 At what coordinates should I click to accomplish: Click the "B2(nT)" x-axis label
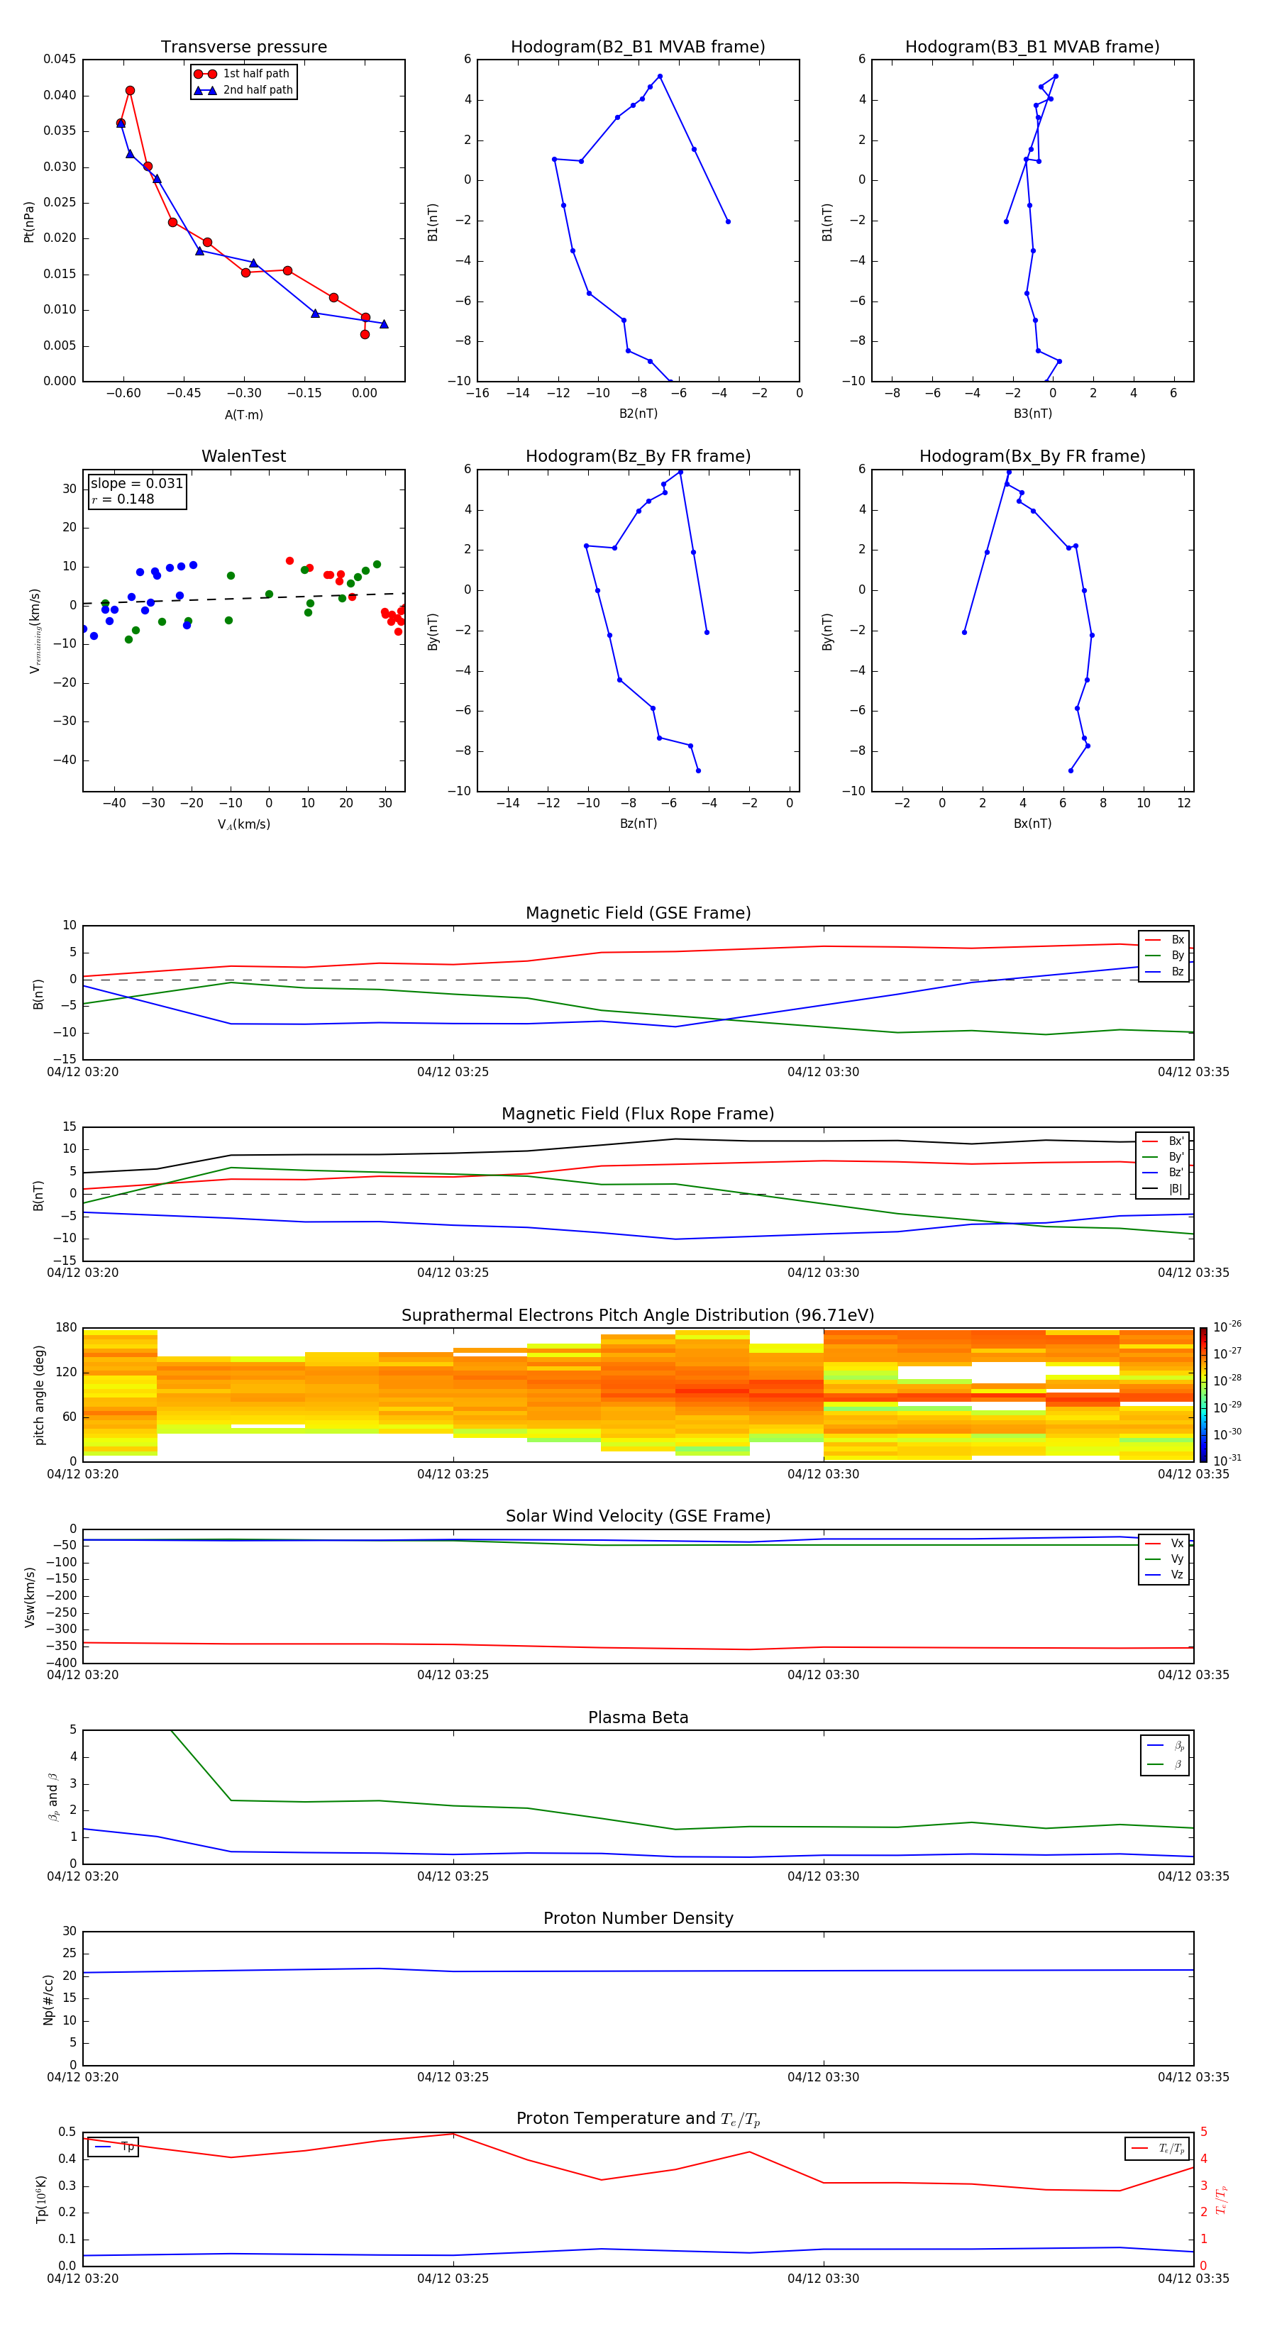click(x=638, y=414)
